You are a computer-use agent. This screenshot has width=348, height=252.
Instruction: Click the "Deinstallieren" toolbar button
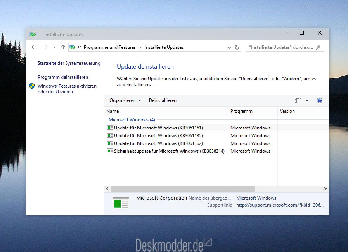point(163,100)
